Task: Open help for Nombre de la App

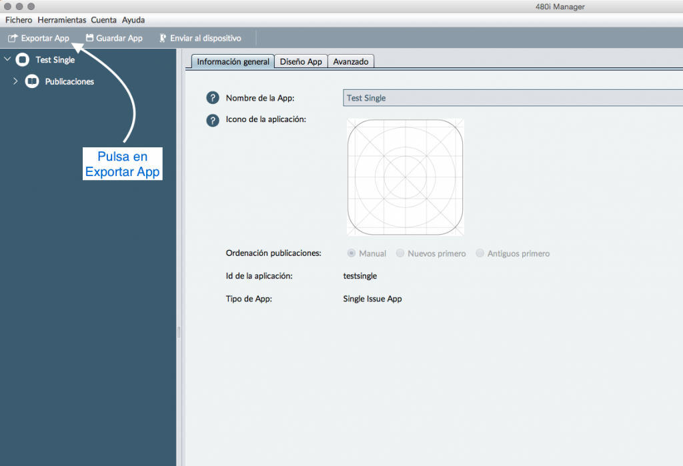Action: pos(212,98)
